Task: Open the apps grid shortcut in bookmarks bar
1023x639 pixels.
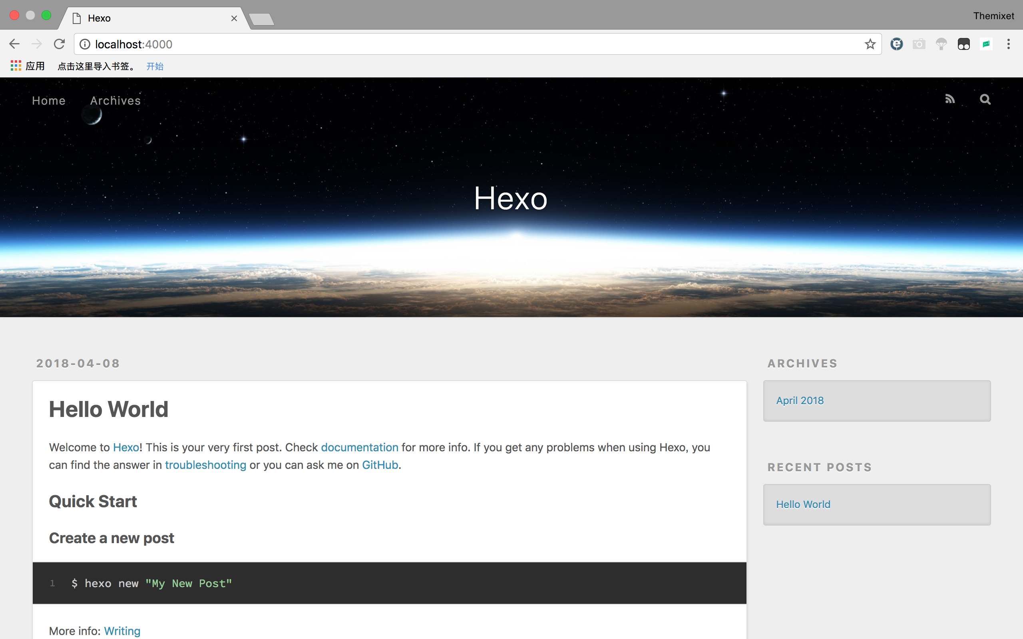Action: (16, 66)
